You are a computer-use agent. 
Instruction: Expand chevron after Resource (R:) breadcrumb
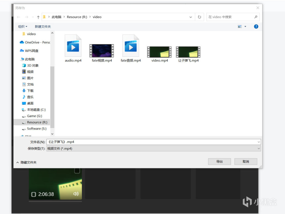point(90,17)
